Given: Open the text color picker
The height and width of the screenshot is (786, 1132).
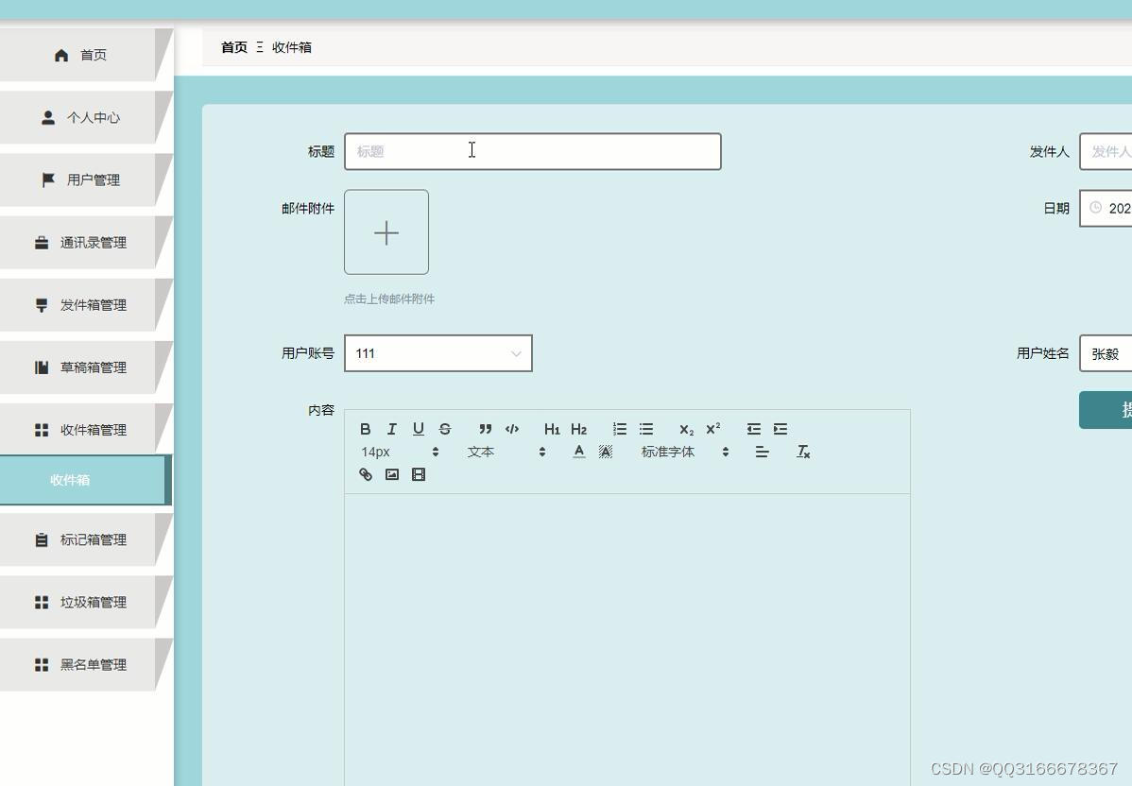Looking at the screenshot, I should pyautogui.click(x=578, y=452).
